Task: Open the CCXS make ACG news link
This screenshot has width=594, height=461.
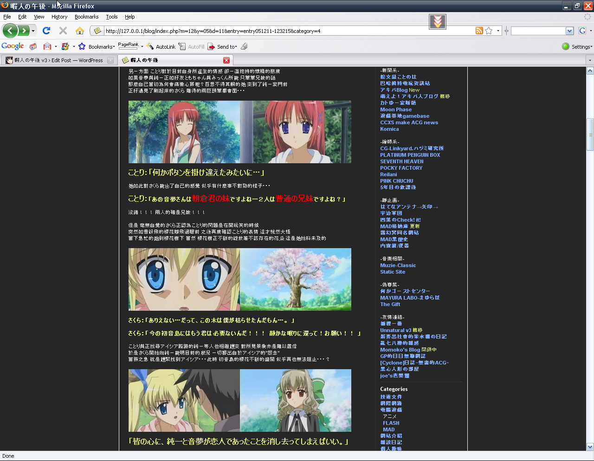Action: [409, 122]
